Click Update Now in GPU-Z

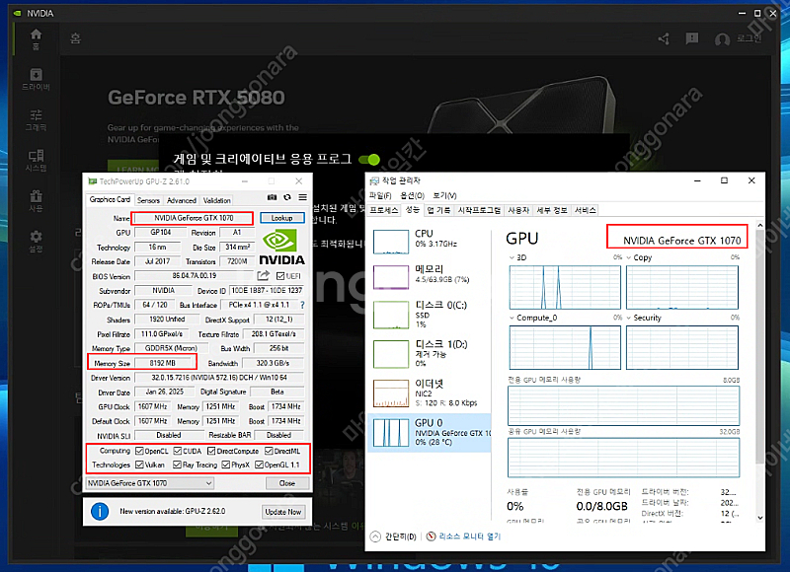tap(283, 512)
